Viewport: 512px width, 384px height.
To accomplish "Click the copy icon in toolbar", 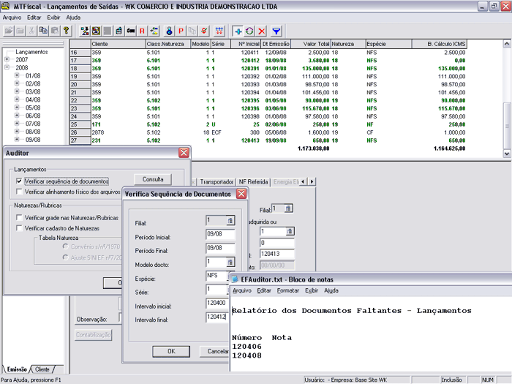I will (x=43, y=31).
